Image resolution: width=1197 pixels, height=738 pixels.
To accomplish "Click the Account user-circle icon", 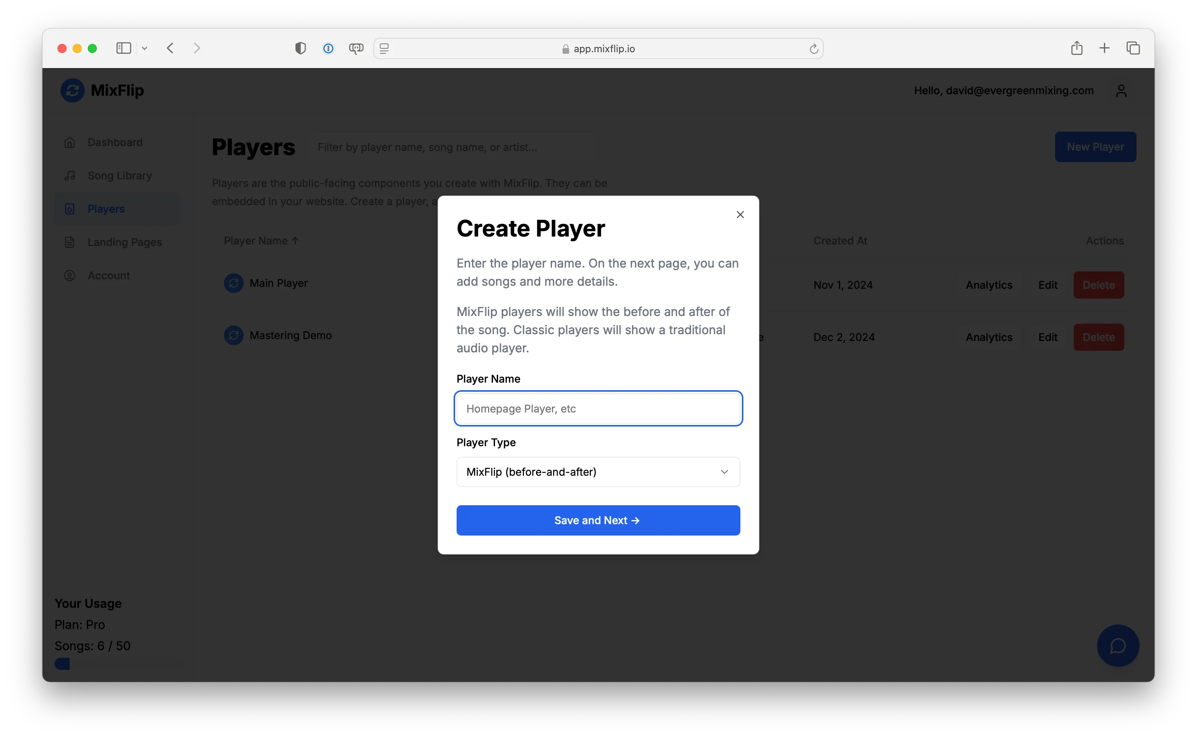I will 70,275.
